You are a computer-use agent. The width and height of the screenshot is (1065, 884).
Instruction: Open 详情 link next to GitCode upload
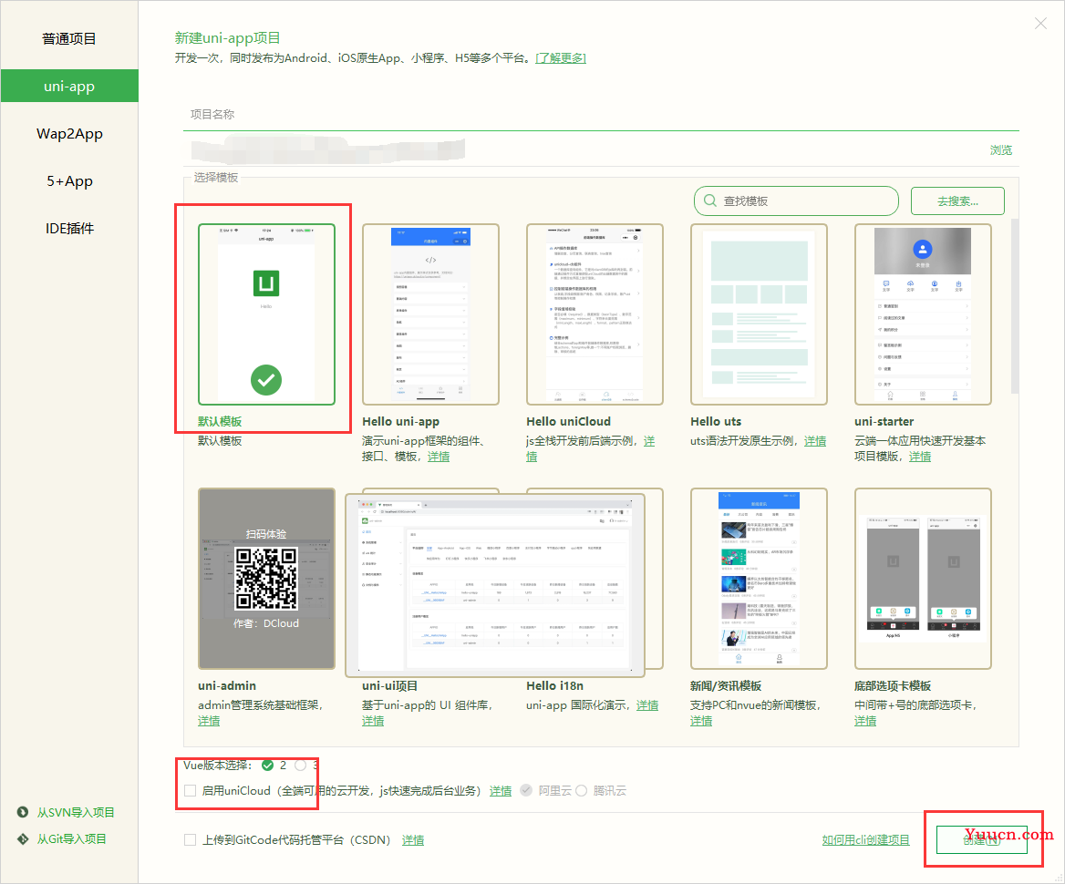[x=413, y=840]
